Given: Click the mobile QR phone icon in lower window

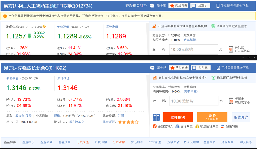Looking at the screenshot, I should [x=231, y=101].
